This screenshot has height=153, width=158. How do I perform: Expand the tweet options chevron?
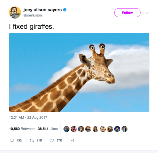147,13
